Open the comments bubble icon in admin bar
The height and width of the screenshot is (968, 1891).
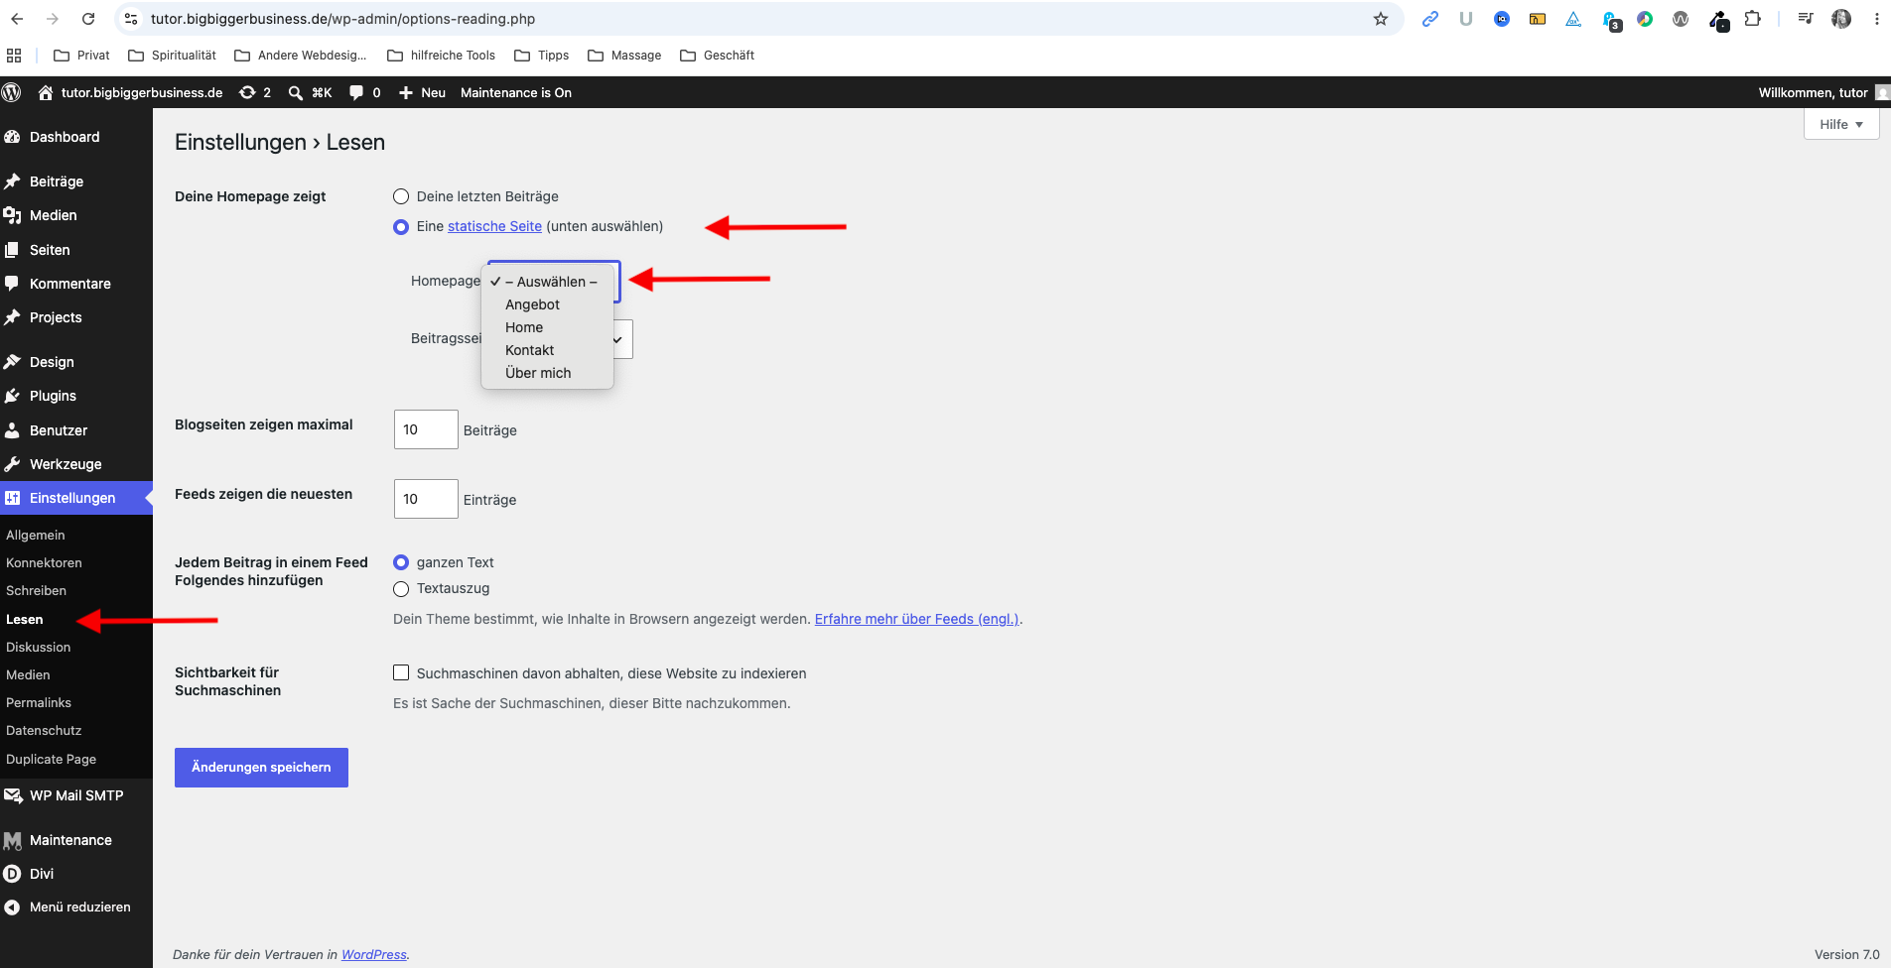(x=356, y=92)
